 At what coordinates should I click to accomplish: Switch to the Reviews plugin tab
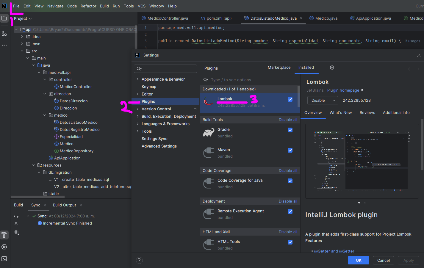coord(367,112)
